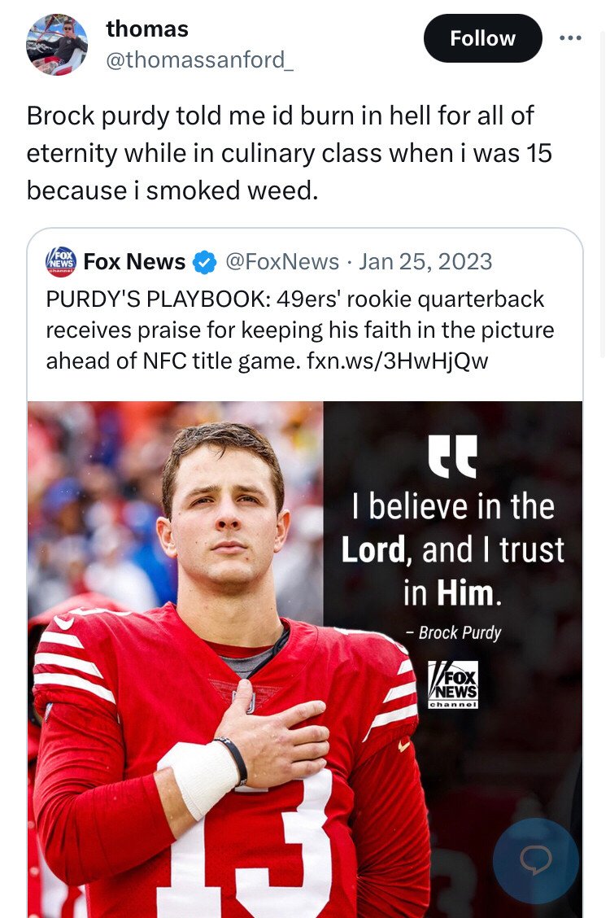Open the floating chat bubble button

click(536, 860)
